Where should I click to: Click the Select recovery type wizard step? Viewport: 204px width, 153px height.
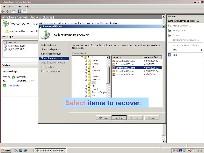51,54
